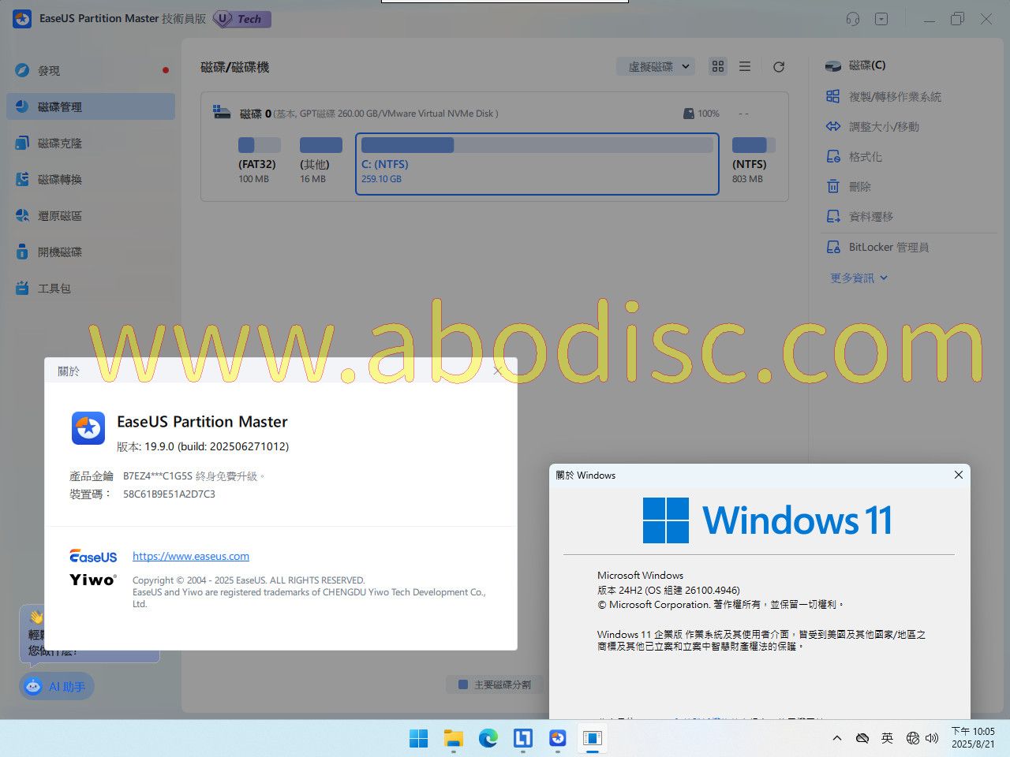
Task: Open 還原磁區 in the sidebar
Action: 91,215
